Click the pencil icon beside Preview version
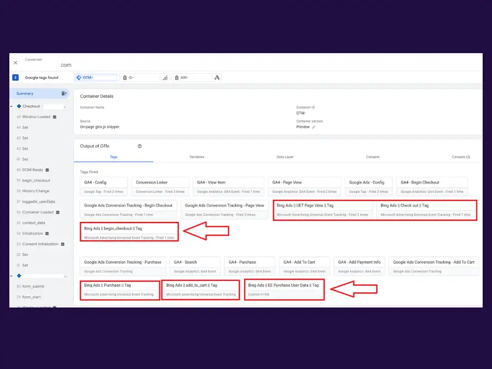The height and width of the screenshot is (369, 492). pos(314,127)
